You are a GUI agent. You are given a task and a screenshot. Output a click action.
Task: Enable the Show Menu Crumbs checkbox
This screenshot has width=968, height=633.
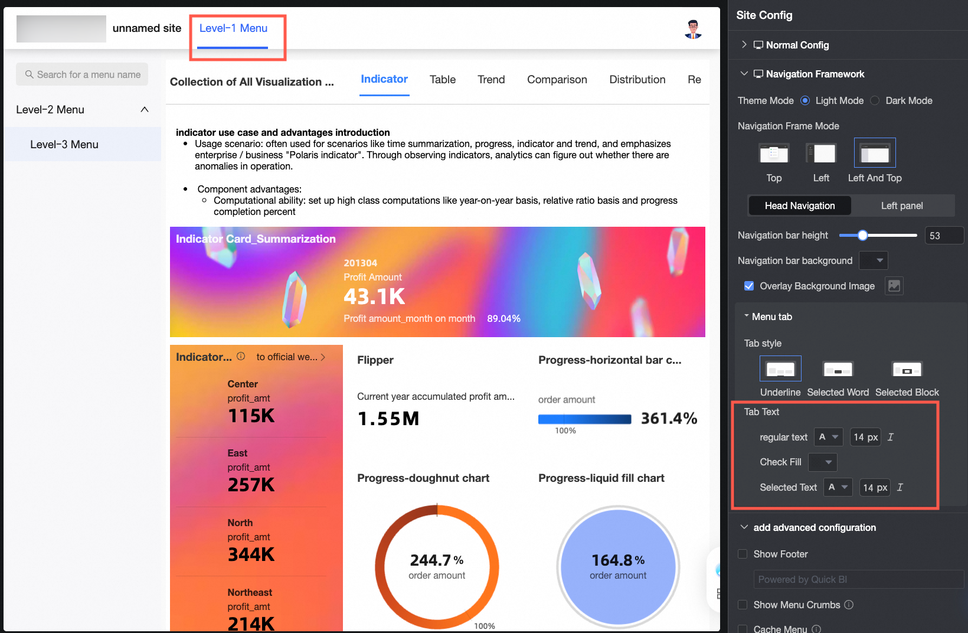pyautogui.click(x=743, y=605)
